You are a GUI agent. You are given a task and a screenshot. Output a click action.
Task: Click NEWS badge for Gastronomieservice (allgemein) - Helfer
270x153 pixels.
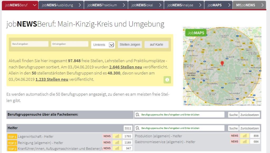tap(234, 142)
